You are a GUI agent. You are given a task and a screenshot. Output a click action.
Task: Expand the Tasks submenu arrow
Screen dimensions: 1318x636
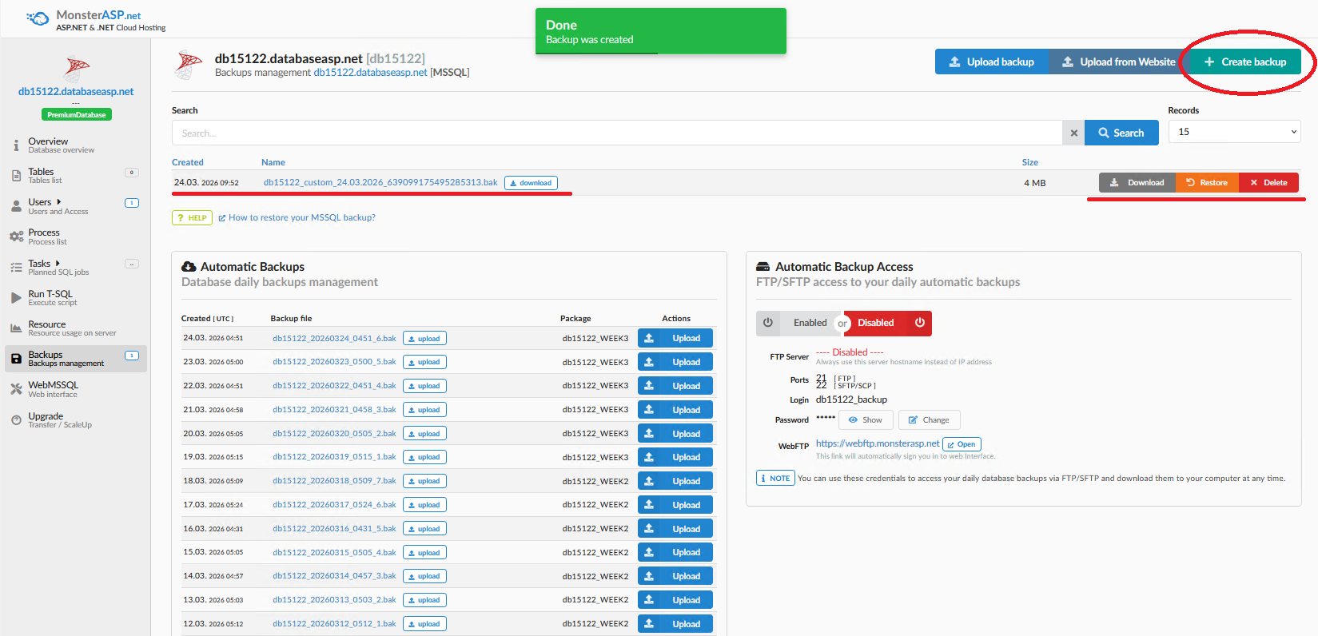pos(58,263)
